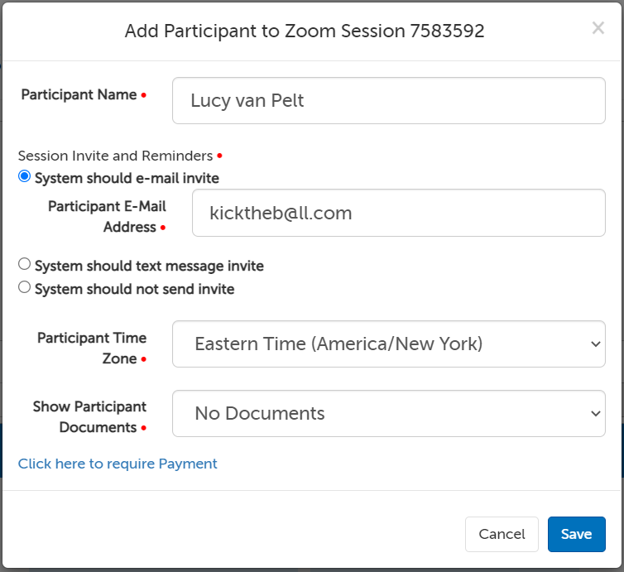624x572 pixels.
Task: Click the chevron arrow on Eastern Time selector
Action: tap(594, 344)
